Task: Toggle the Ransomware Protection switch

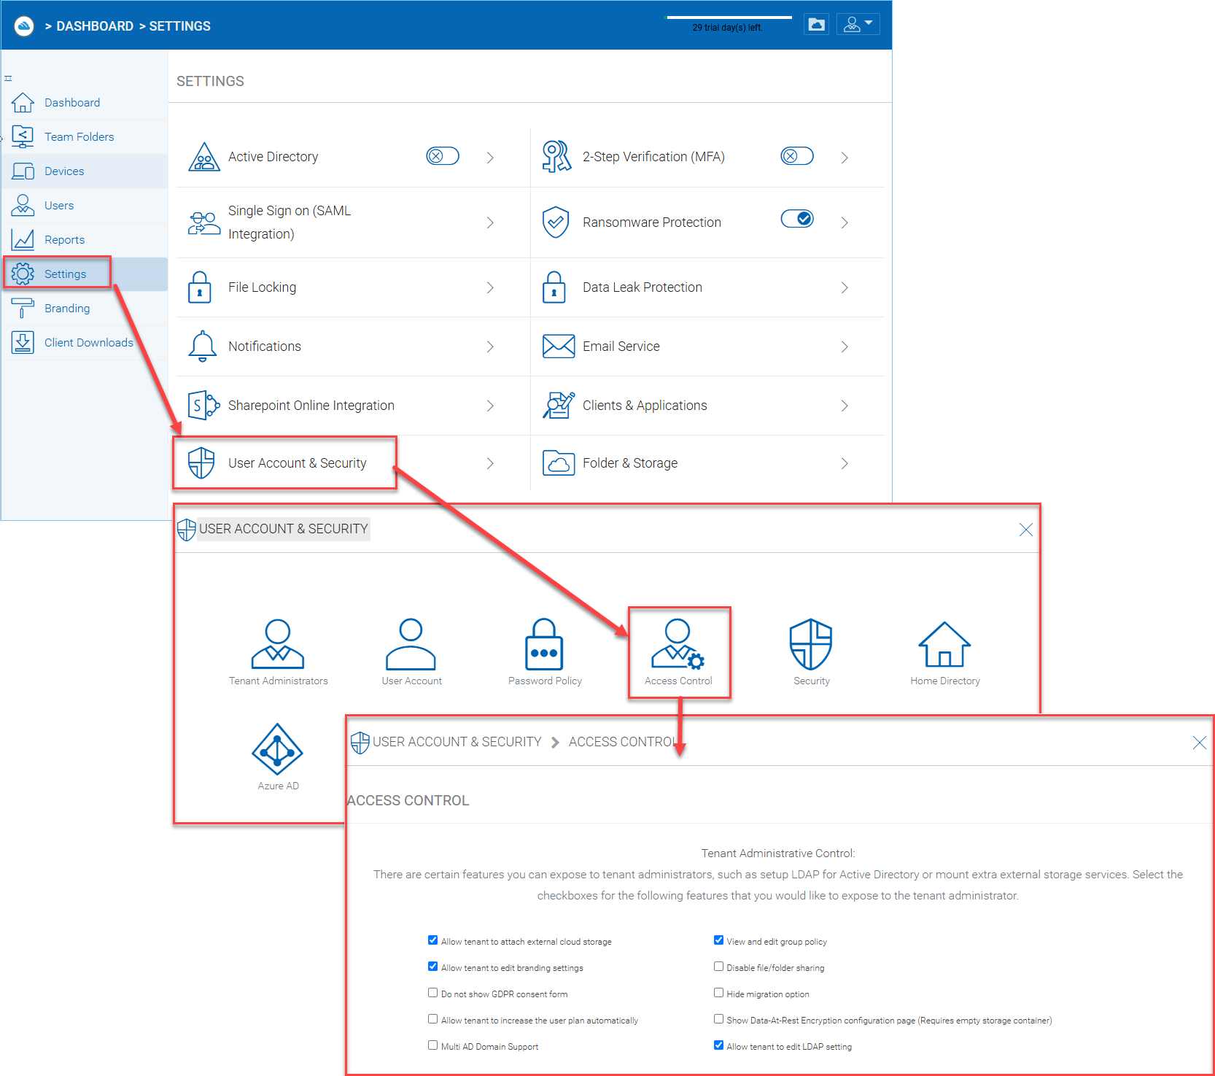Action: pyautogui.click(x=797, y=219)
